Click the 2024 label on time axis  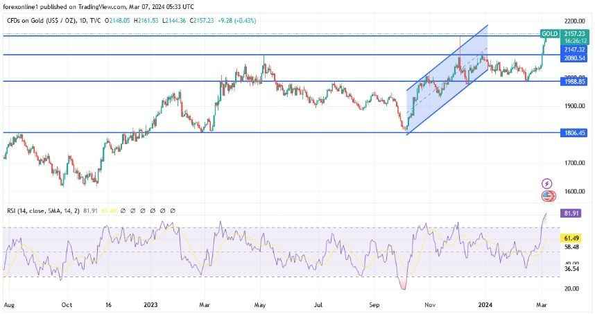pos(485,305)
